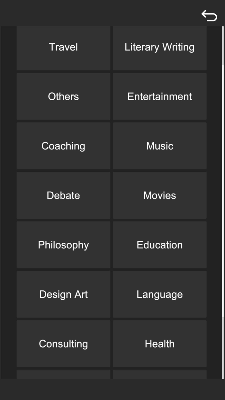Open the Entertainment category
Viewport: 225px width, 400px height.
click(159, 96)
